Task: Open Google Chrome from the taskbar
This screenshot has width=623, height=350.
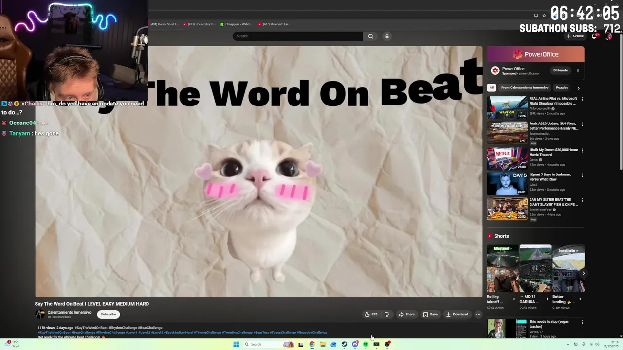Action: click(x=312, y=344)
